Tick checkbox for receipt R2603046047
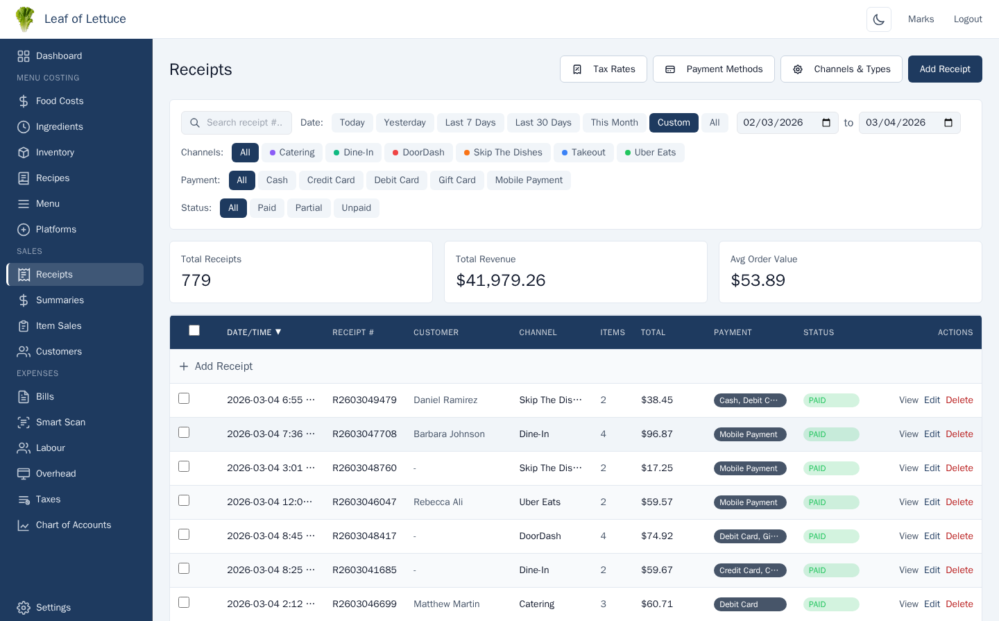This screenshot has height=621, width=999. 184,500
